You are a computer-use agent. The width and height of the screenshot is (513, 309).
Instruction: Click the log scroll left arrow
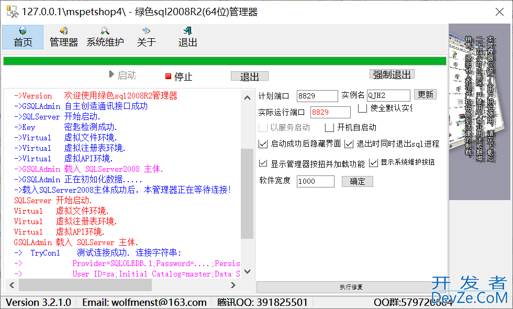click(x=12, y=285)
